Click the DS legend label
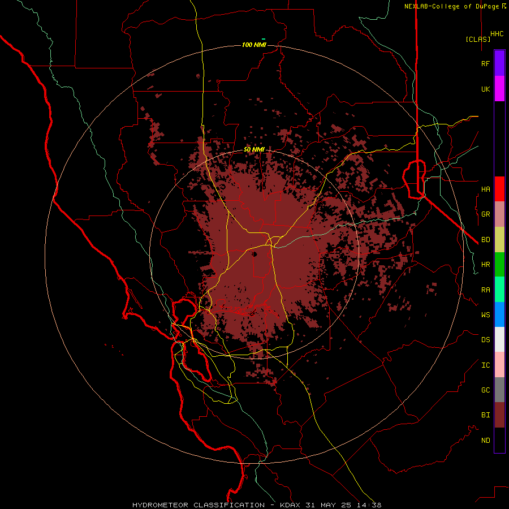509x509 pixels. (485, 340)
